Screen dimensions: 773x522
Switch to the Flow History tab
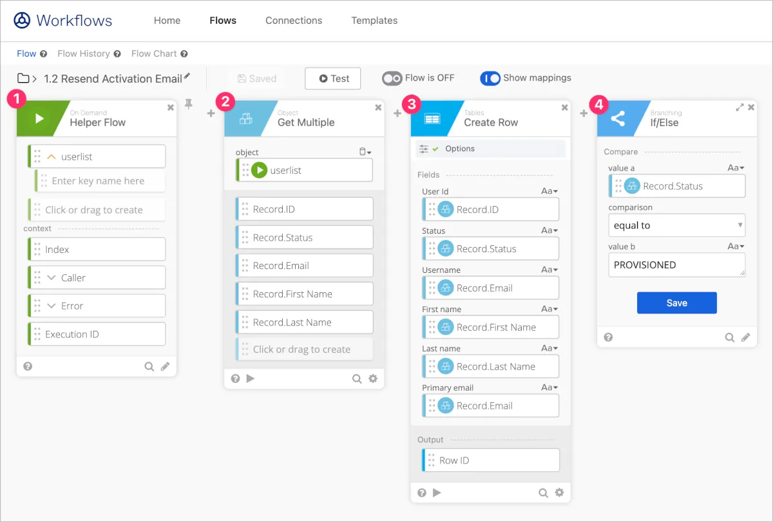pyautogui.click(x=83, y=54)
